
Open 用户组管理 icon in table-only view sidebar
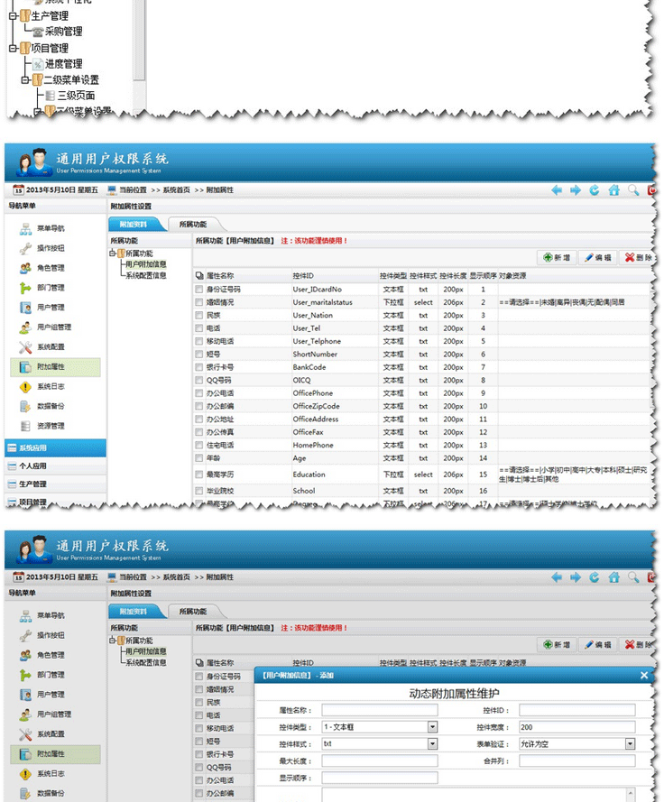[25, 327]
